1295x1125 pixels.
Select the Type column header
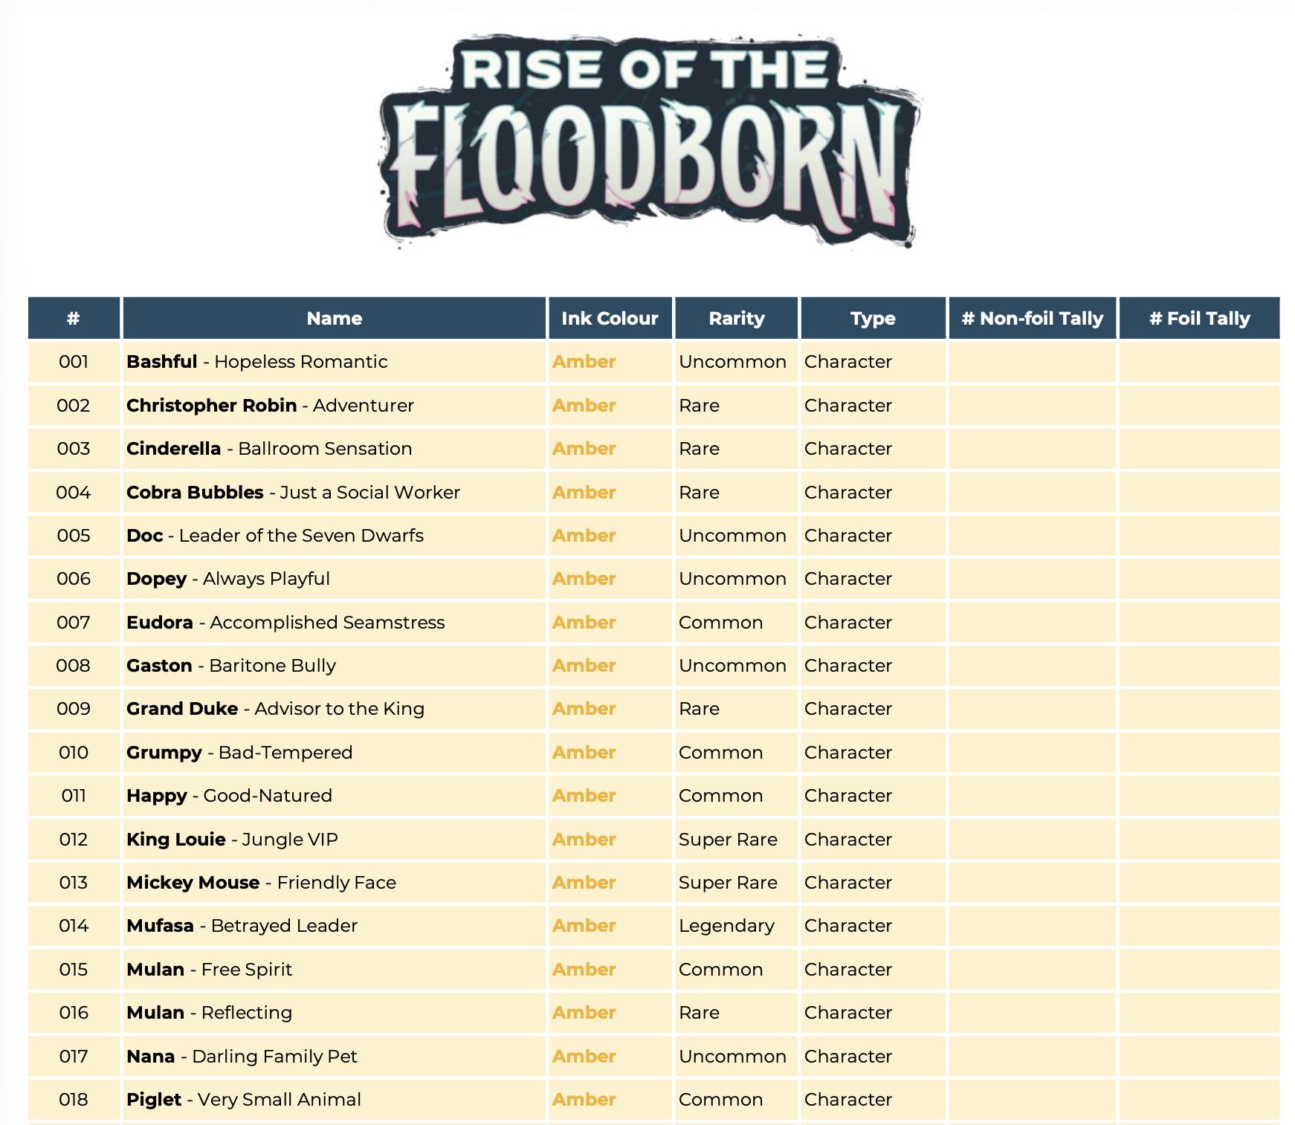click(873, 318)
